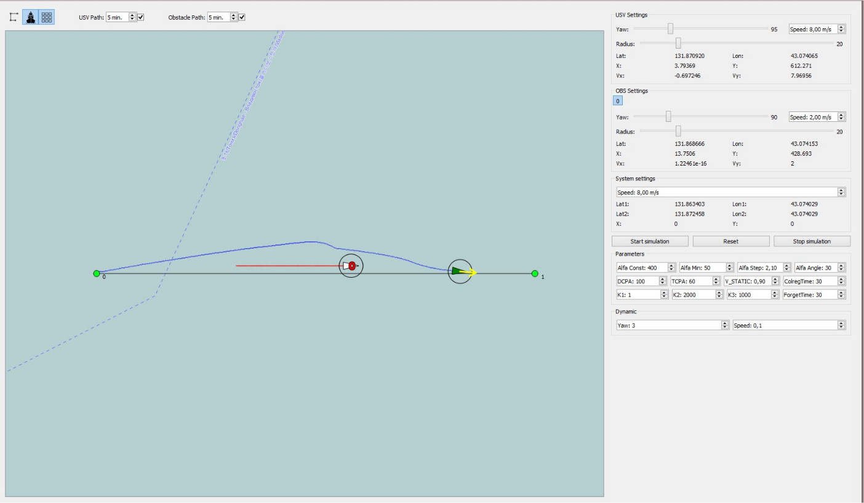This screenshot has width=864, height=503.
Task: Uncheck the USV Path checkbox
Action: click(x=141, y=17)
